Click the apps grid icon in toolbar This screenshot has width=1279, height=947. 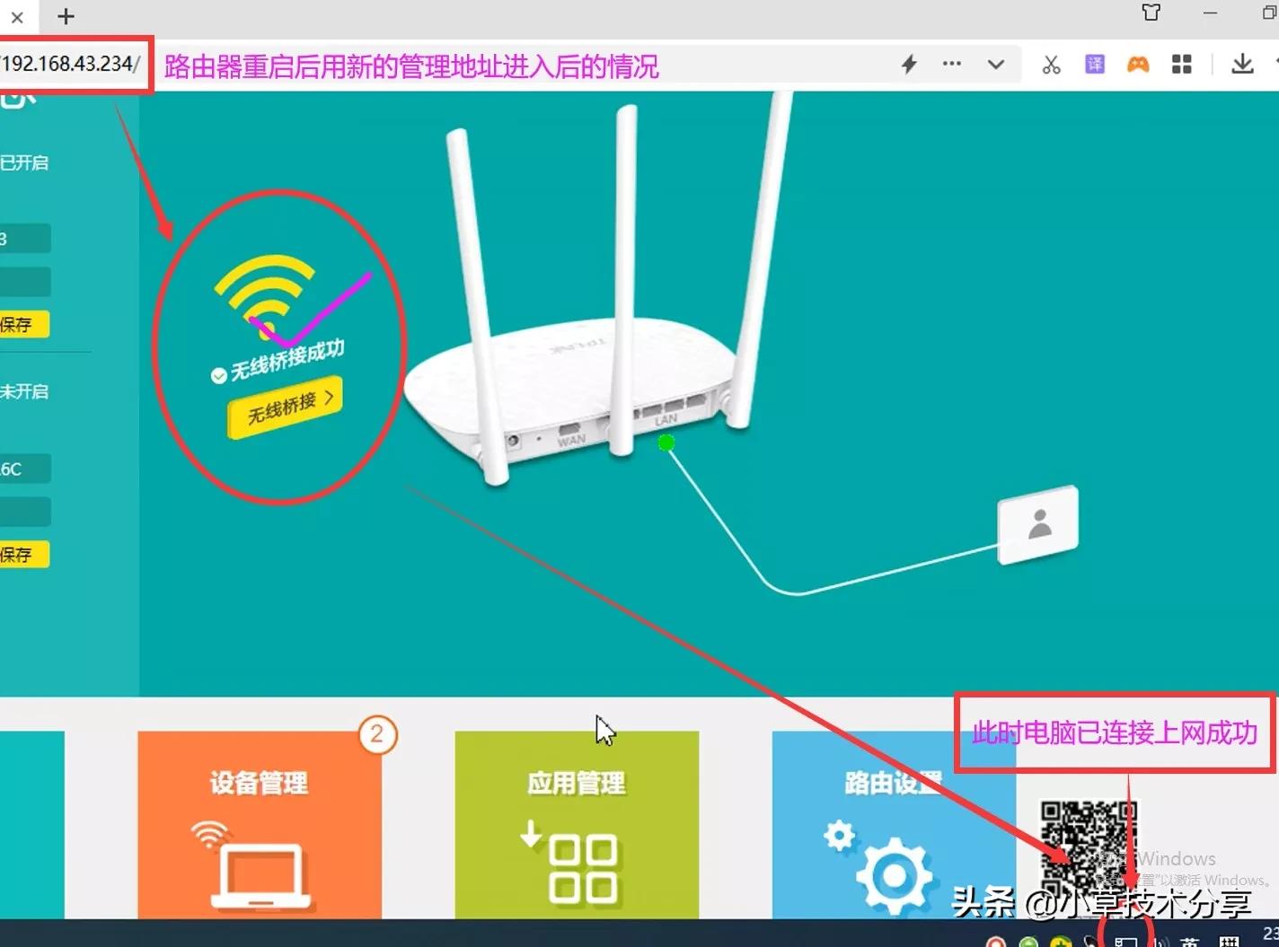tap(1181, 64)
